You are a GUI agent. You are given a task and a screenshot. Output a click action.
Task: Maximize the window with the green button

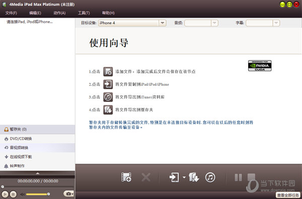click(x=289, y=5)
